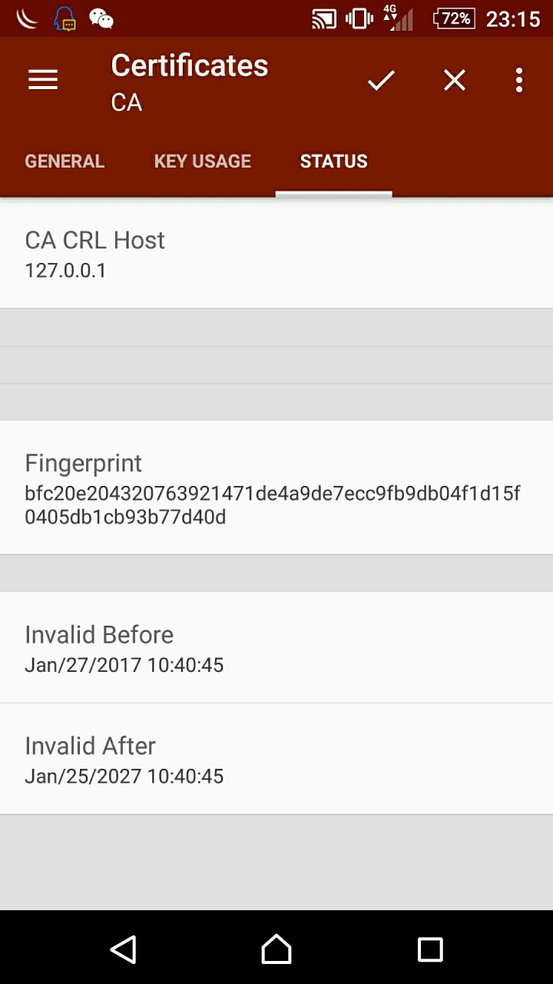Tap the battery 72% indicator
This screenshot has width=553, height=984.
pyautogui.click(x=455, y=18)
